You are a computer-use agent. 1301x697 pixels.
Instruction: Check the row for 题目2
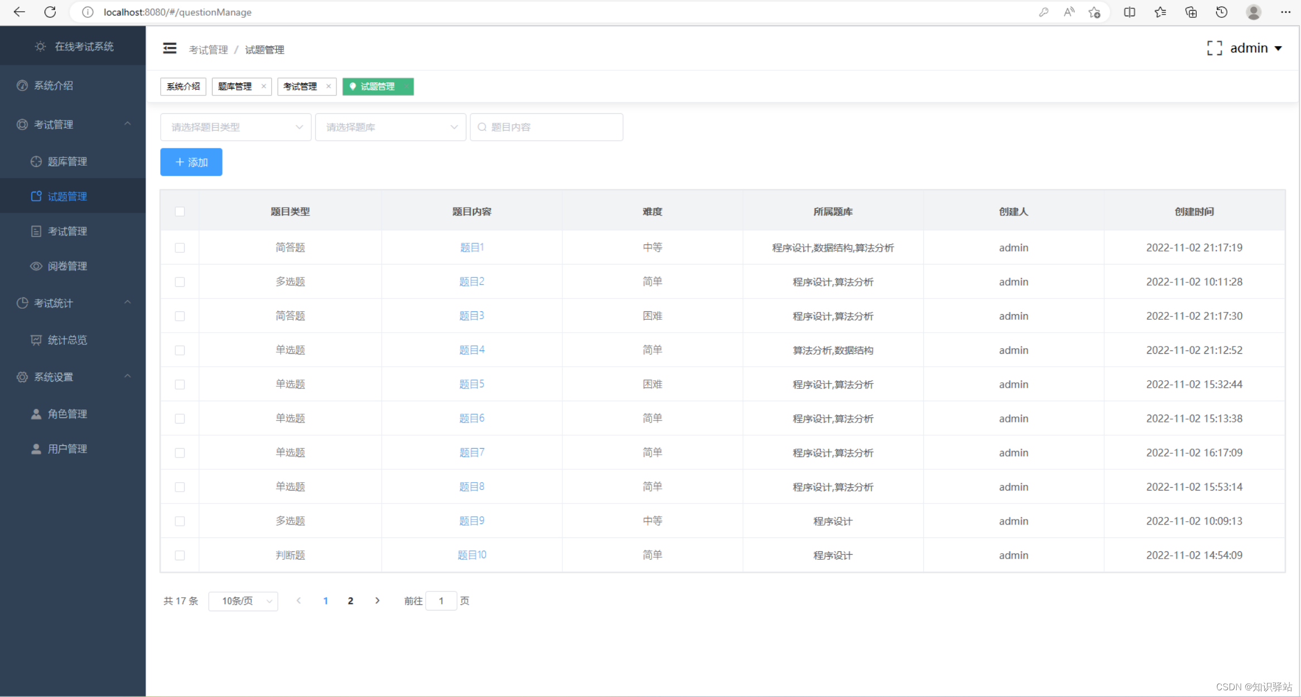click(180, 282)
